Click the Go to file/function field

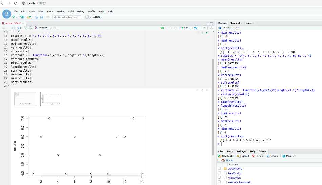tap(67, 17)
